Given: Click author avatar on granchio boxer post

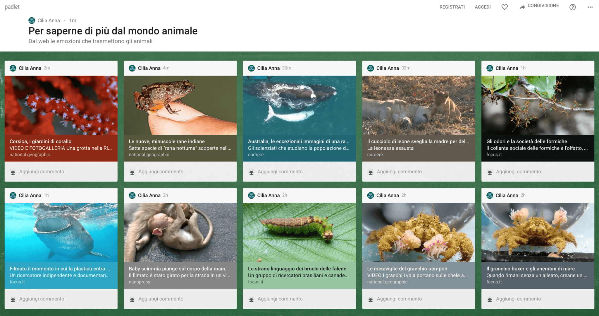Looking at the screenshot, I should (x=490, y=195).
